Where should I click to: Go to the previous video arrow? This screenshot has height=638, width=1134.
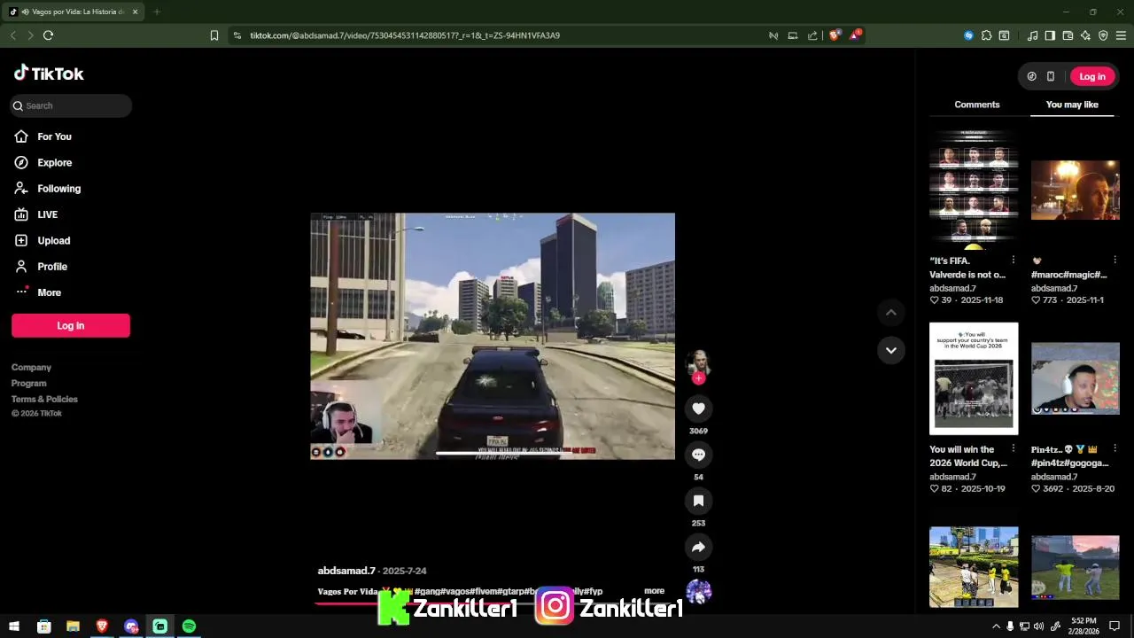[891, 312]
